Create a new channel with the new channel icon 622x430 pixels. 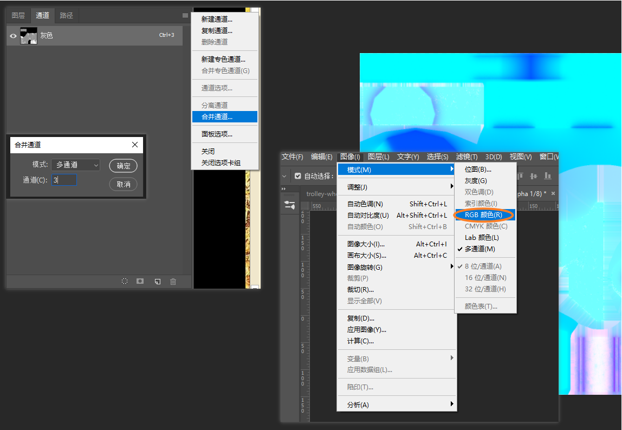coord(158,281)
